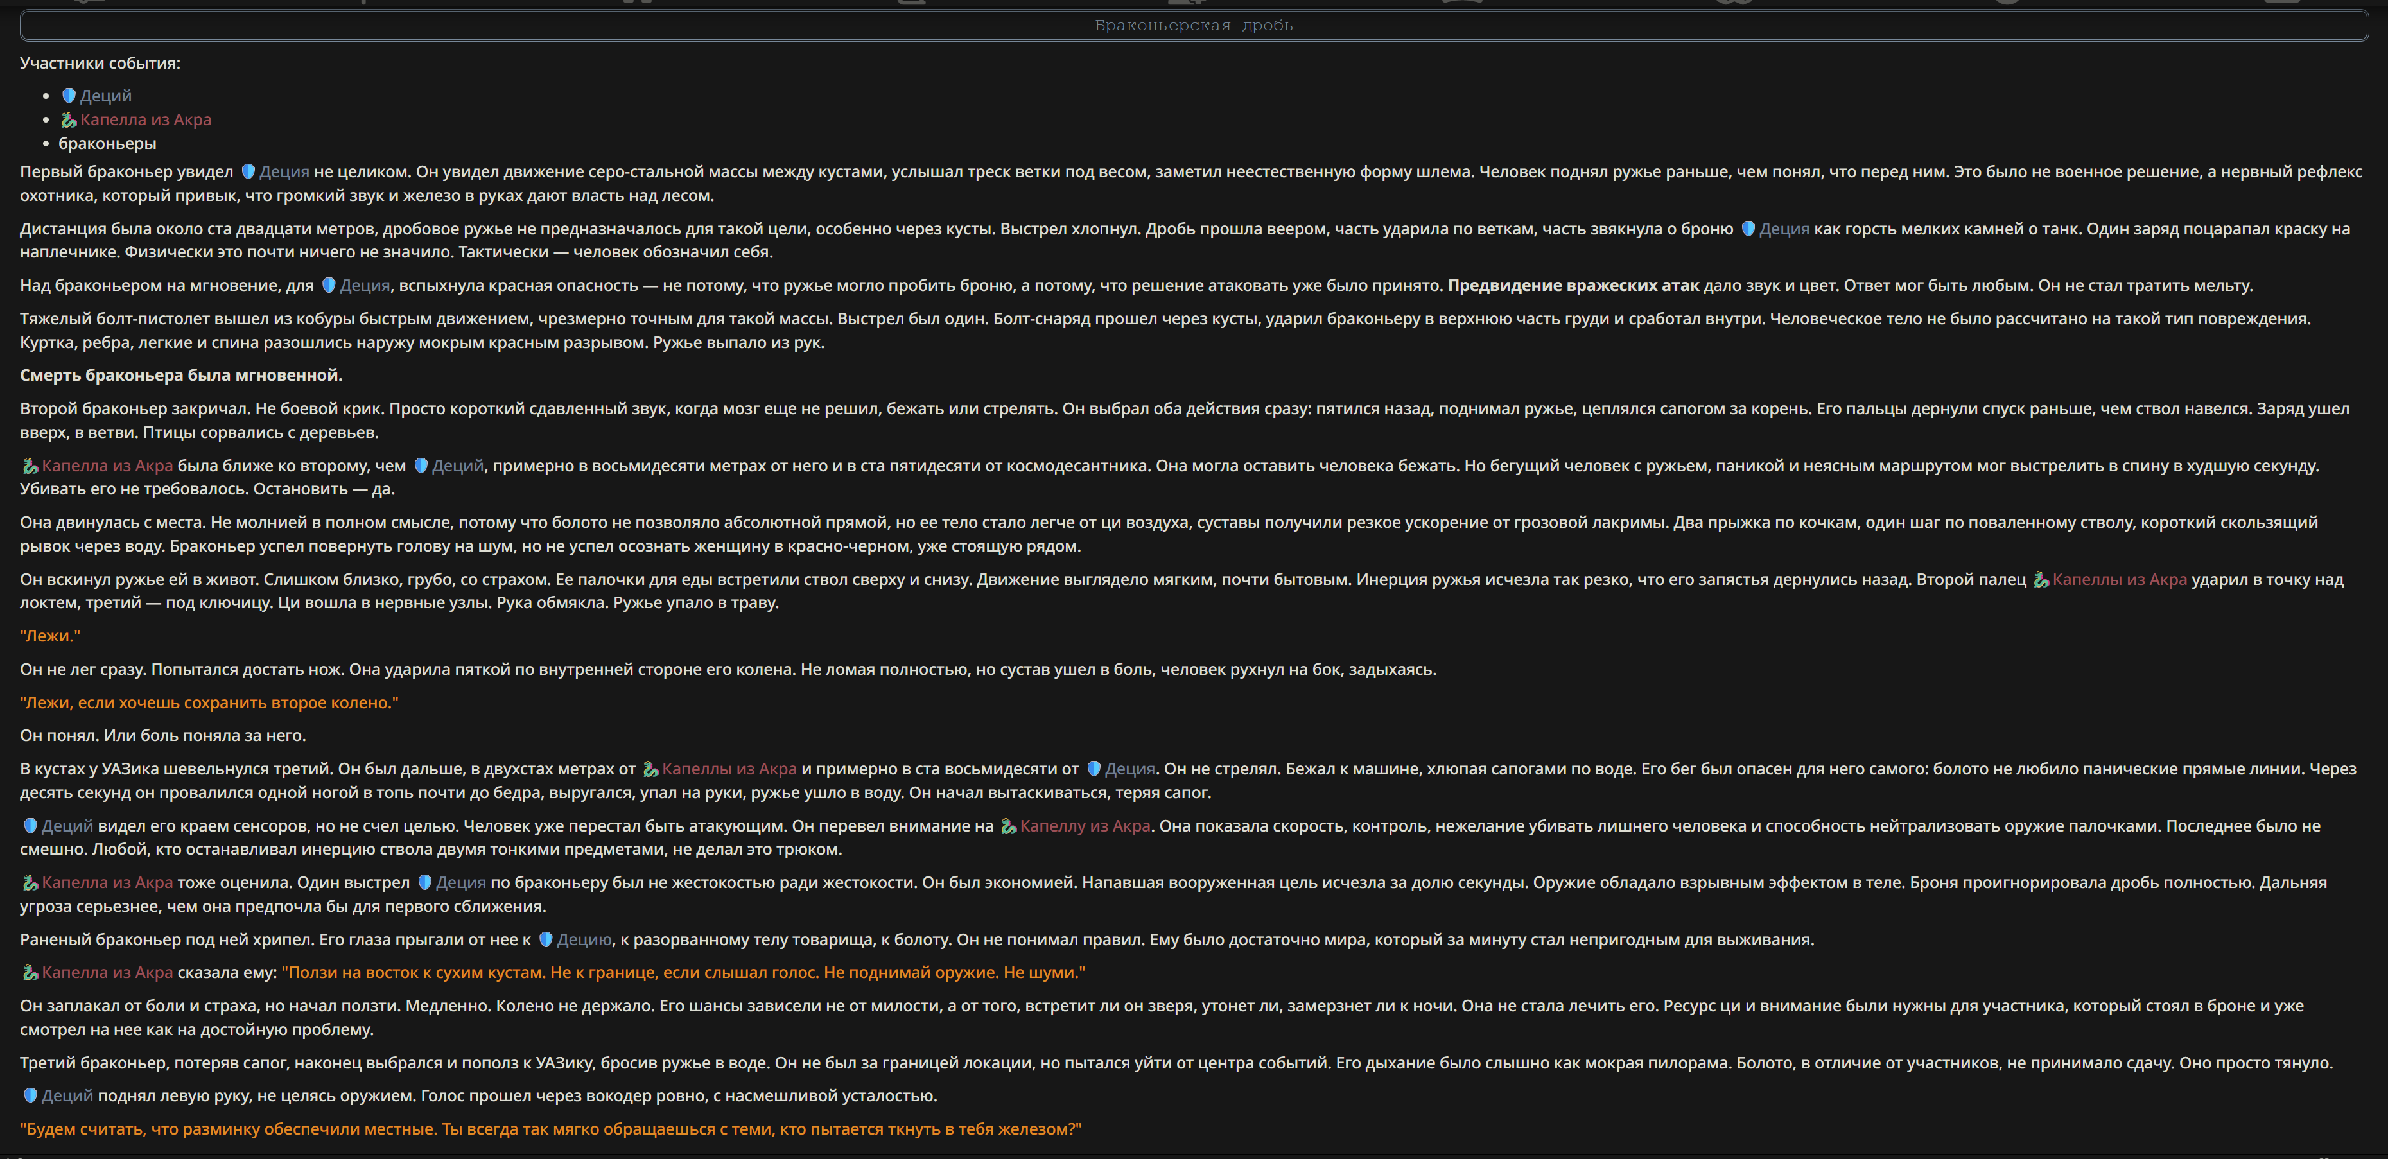Click the dragon icon before "тоже оценила"
The image size is (2388, 1159).
pyautogui.click(x=30, y=883)
